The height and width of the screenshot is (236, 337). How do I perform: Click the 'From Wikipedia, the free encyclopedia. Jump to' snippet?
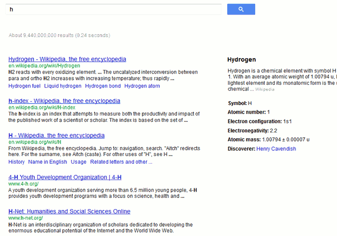click(x=104, y=151)
